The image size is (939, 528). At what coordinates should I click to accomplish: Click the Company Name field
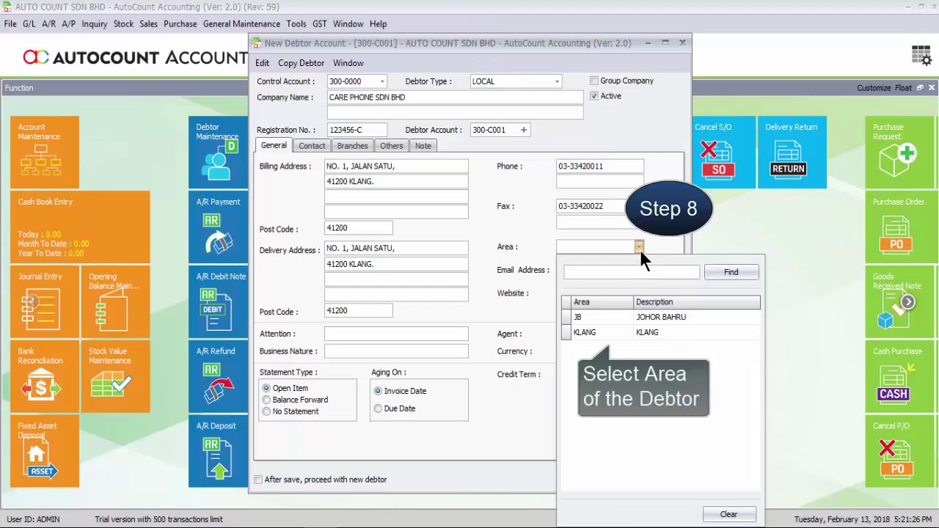point(455,98)
